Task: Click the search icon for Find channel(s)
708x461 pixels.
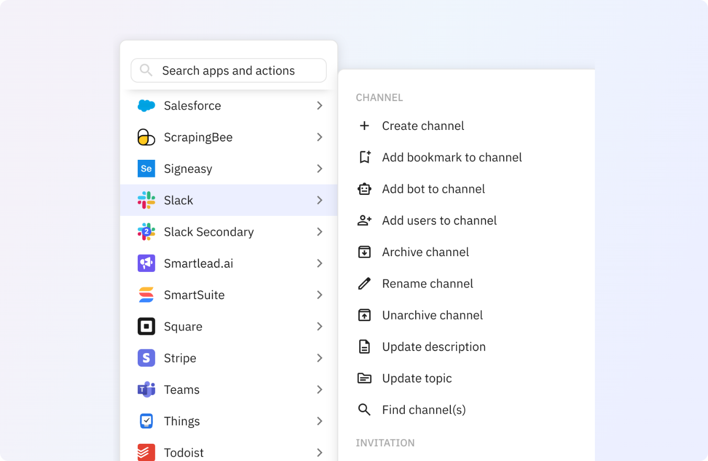Action: click(x=364, y=410)
